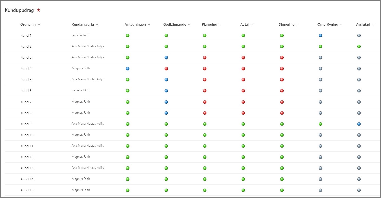Click the red favorite star beside Kunduppdrag
This screenshot has width=381, height=198.
click(39, 10)
